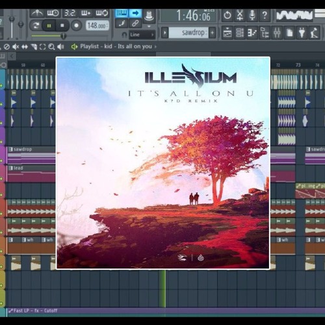325x325 pixels.
Task: Click the document page icon
Action: point(289,33)
